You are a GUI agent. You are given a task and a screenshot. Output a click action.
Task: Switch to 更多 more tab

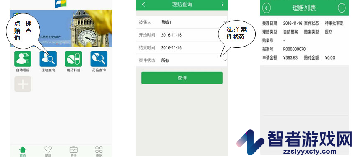click(99, 151)
